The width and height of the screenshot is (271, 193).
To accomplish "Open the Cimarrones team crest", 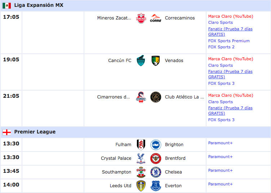I will 141,97.
